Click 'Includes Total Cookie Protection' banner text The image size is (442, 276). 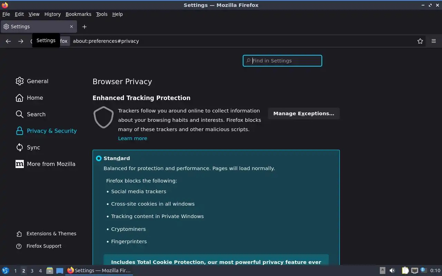[216, 262]
